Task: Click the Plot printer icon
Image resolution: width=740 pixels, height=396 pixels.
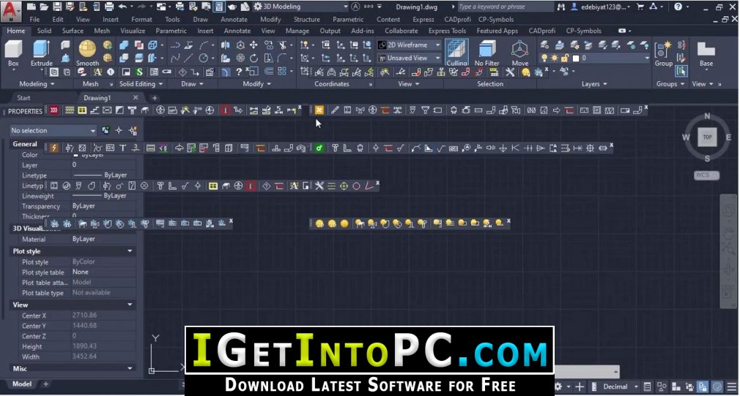Action: point(109,7)
